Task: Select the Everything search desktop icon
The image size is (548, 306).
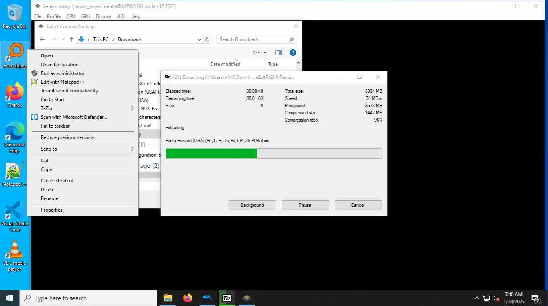Action: [15, 56]
